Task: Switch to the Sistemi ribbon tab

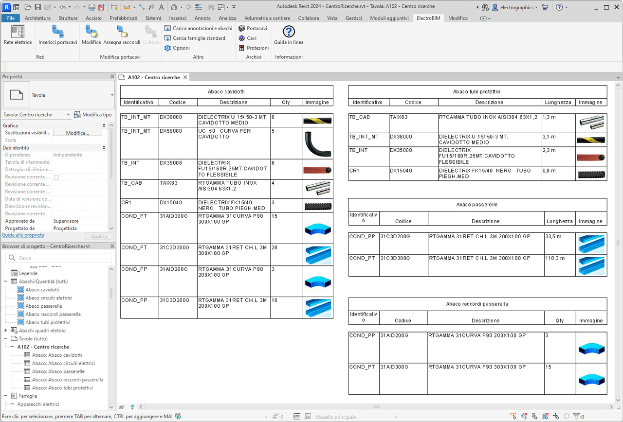Action: pos(153,18)
